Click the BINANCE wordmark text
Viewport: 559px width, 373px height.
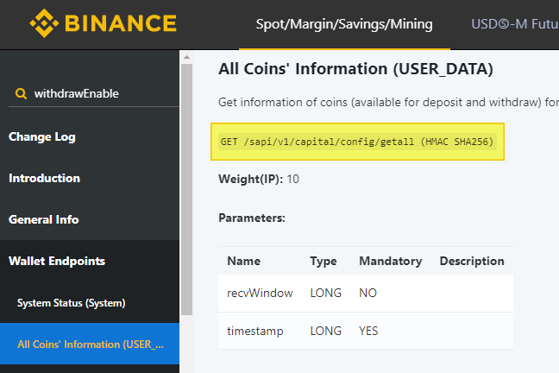point(121,23)
